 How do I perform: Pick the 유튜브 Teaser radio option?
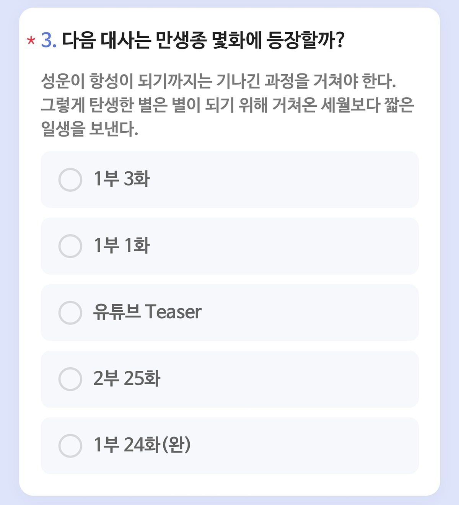point(70,313)
